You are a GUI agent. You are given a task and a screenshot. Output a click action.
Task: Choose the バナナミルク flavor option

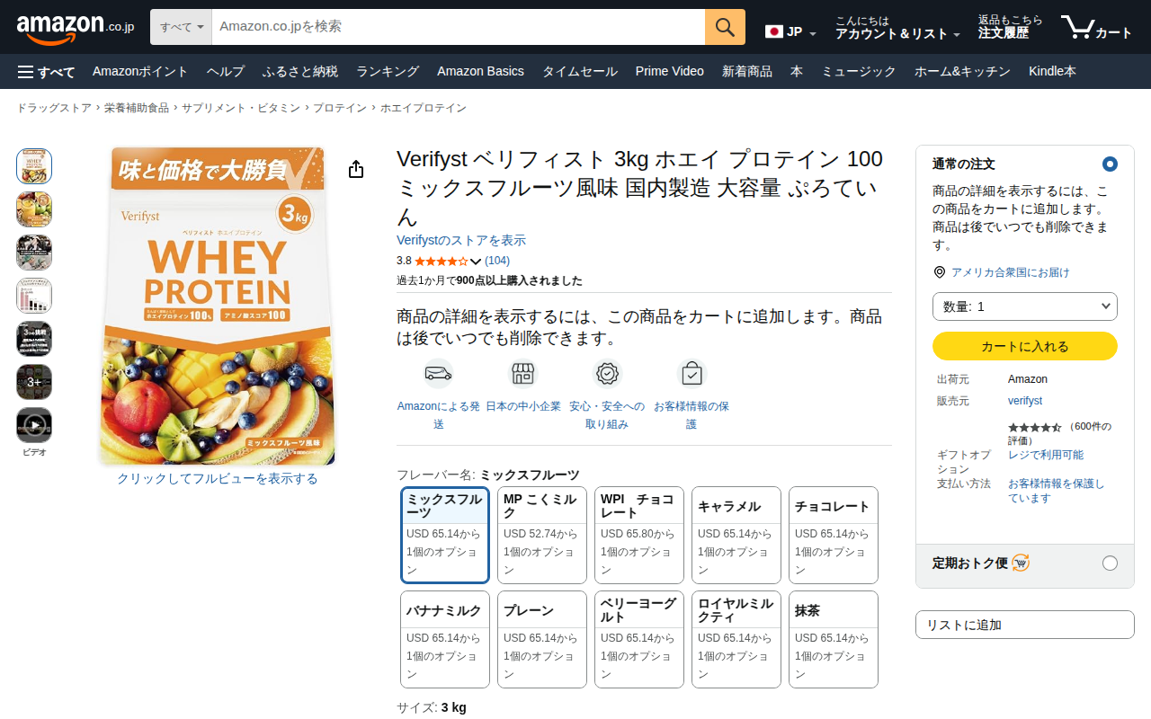tap(445, 639)
